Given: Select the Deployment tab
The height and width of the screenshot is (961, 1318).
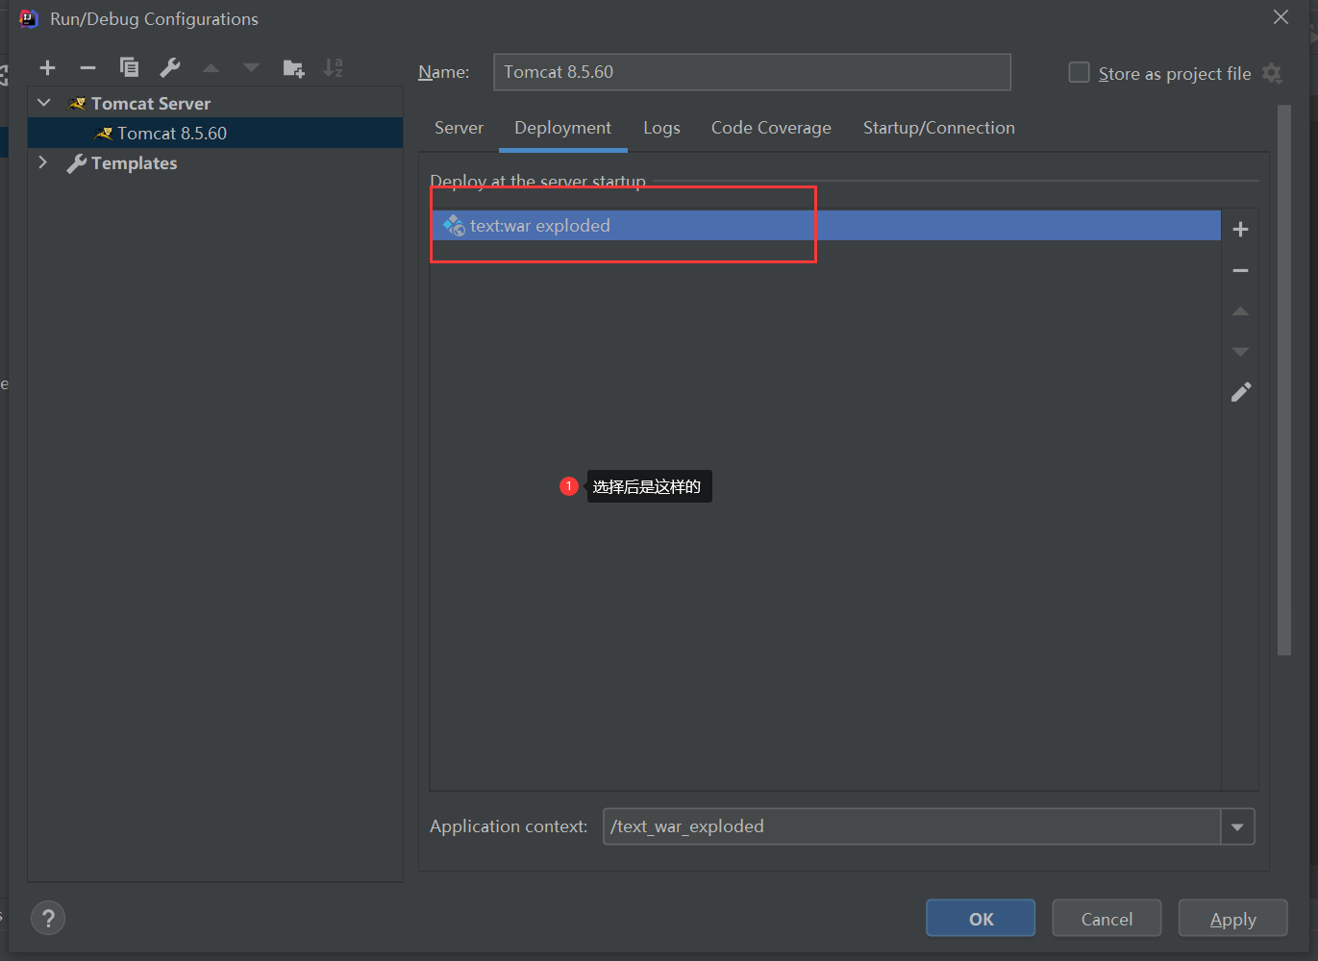Looking at the screenshot, I should pyautogui.click(x=562, y=128).
